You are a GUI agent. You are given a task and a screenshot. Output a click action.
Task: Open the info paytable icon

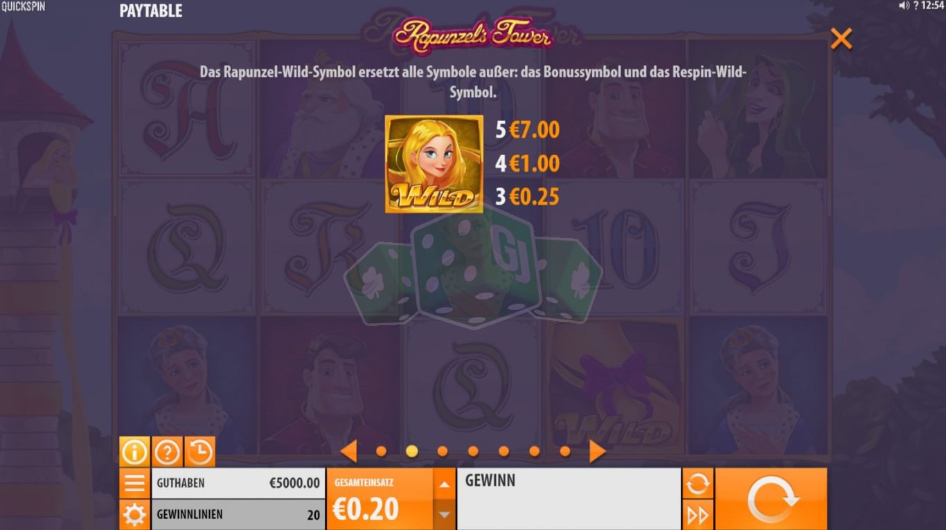coord(134,452)
